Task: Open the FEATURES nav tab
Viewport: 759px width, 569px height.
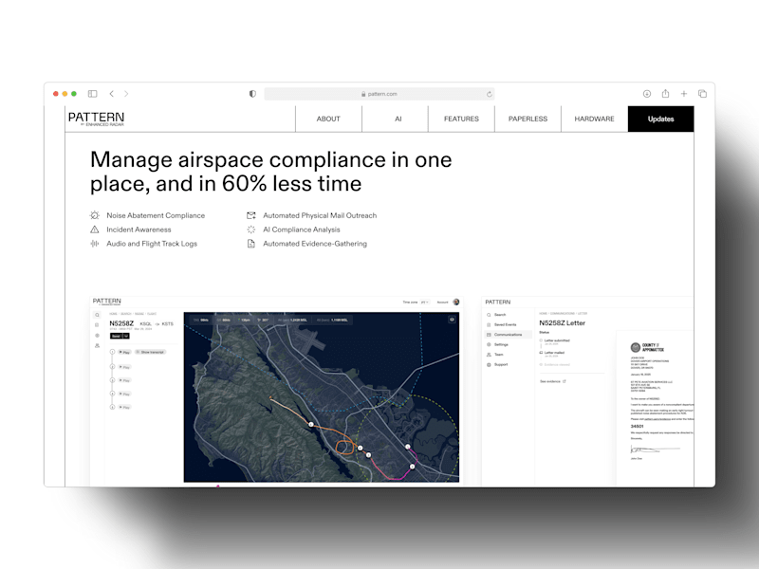Action: (461, 119)
